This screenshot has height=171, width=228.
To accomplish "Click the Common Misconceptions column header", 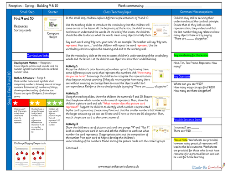I will [197, 12].
